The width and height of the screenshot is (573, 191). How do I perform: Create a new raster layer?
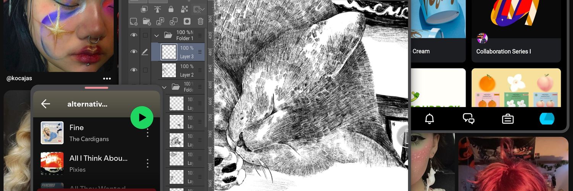(134, 21)
